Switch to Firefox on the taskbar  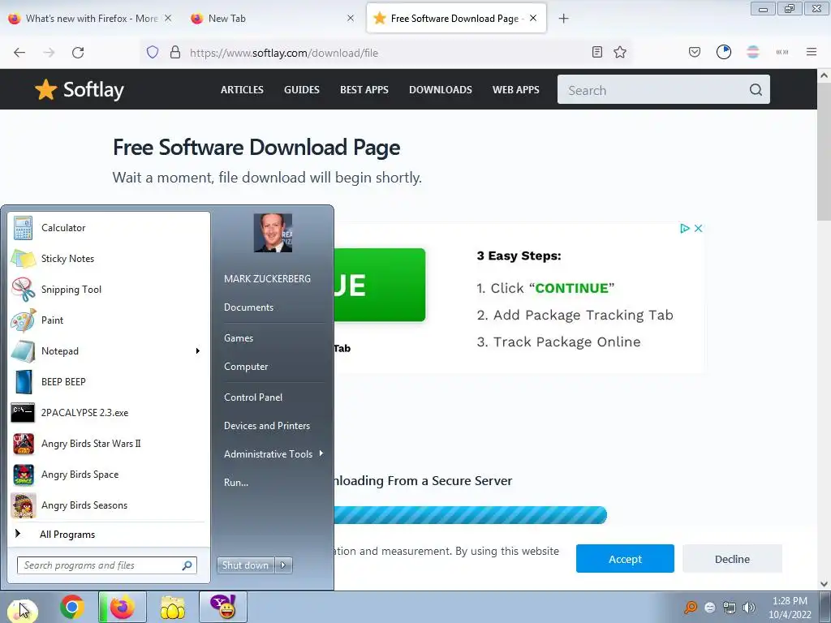click(x=122, y=607)
